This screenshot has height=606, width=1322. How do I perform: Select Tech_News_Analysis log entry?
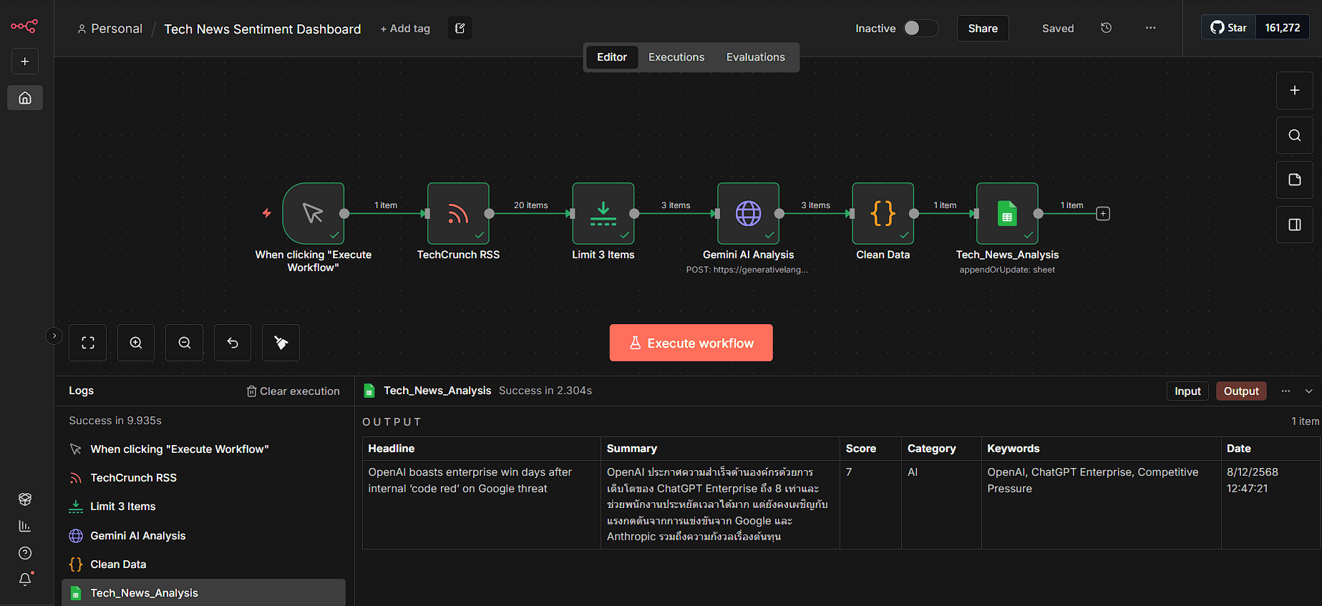click(x=203, y=593)
